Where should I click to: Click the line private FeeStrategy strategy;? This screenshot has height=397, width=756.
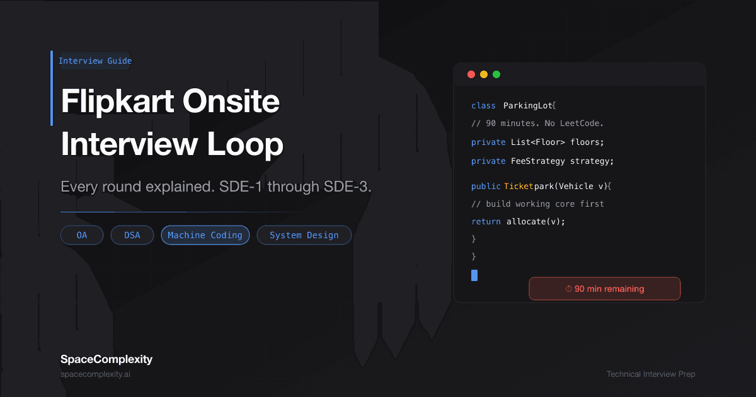click(x=542, y=161)
